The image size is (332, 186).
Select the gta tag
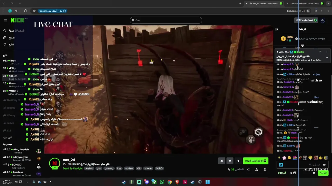point(99,168)
